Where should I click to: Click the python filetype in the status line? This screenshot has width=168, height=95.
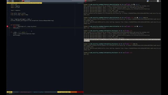[41, 92]
